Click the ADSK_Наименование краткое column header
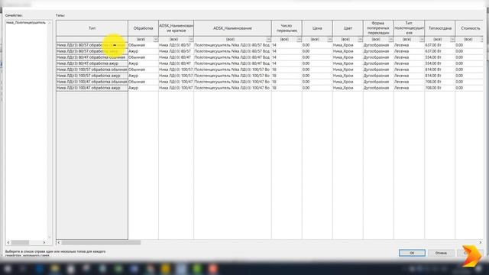Image resolution: width=489 pixels, height=275 pixels. [x=176, y=28]
